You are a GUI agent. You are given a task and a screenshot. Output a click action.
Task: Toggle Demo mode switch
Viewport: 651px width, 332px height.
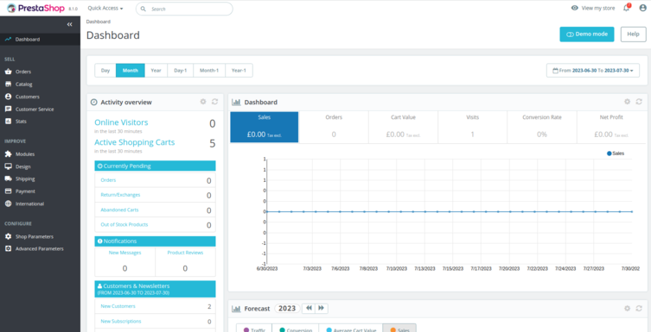pos(587,34)
